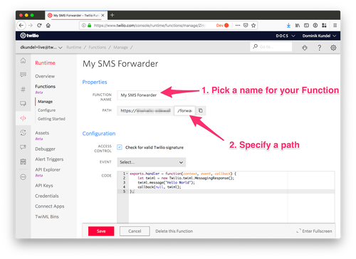
Task: Click the Delete this Function link
Action: pos(174,231)
